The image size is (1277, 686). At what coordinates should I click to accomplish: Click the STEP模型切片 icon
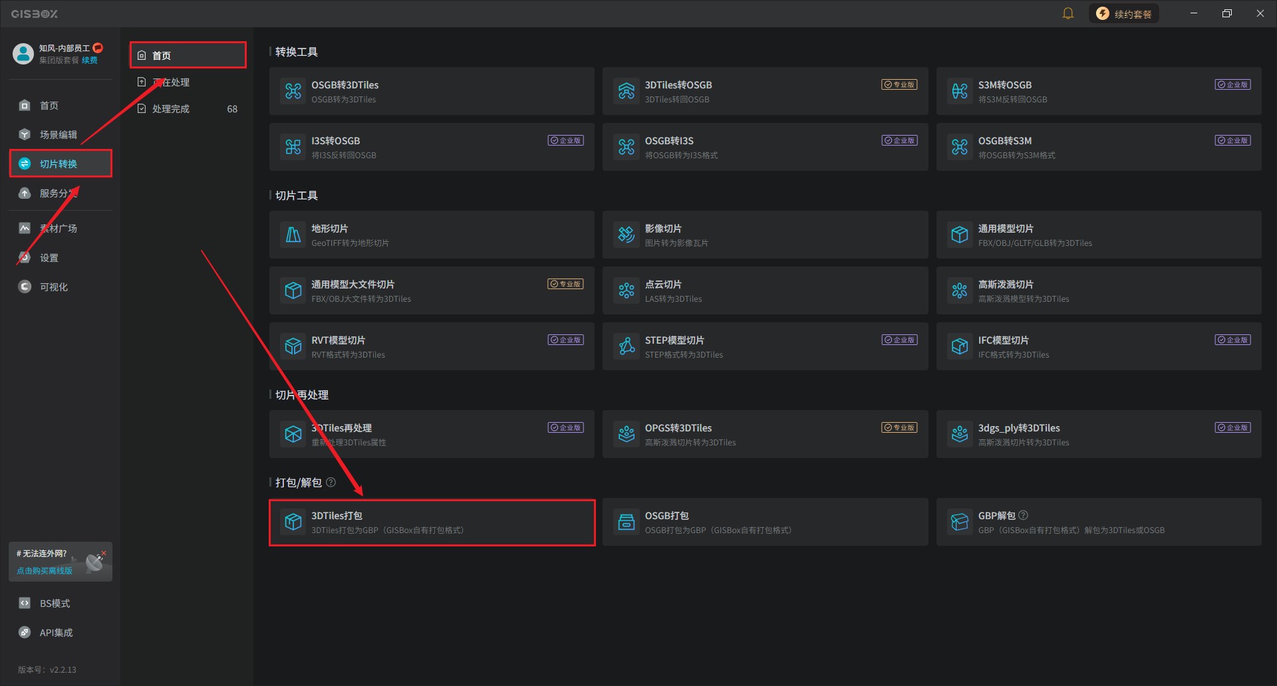point(627,346)
